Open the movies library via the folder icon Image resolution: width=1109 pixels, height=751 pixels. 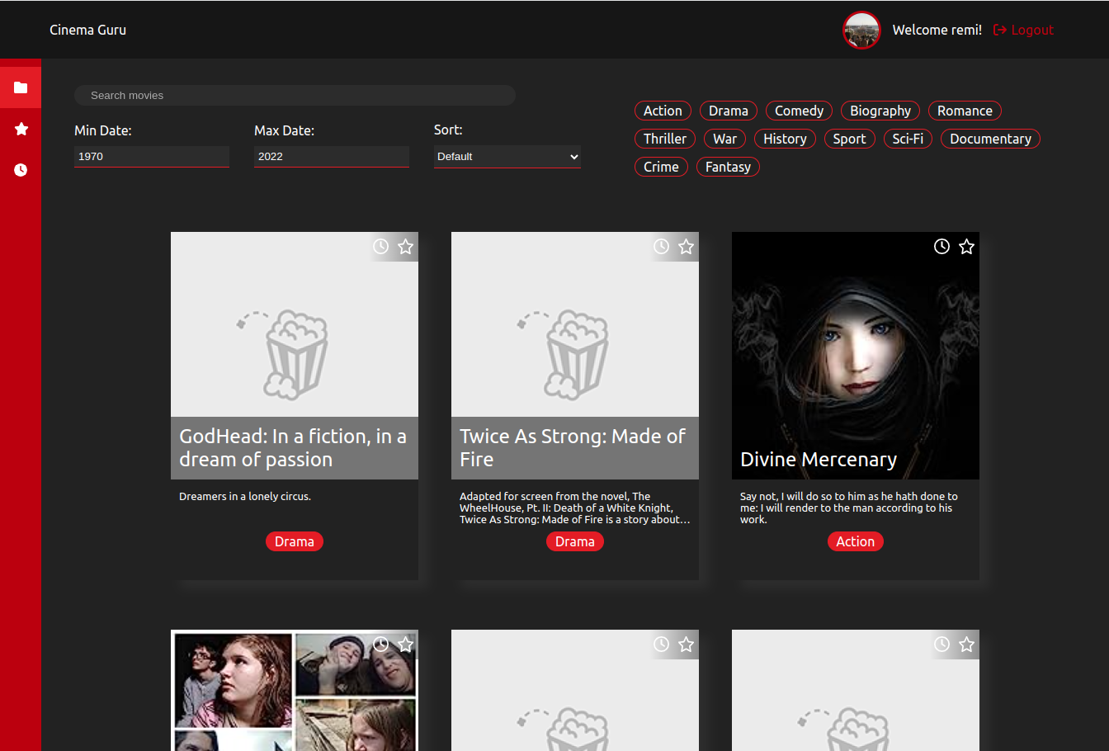(x=21, y=86)
